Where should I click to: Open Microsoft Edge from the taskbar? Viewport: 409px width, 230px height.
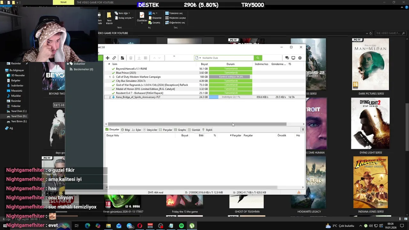tap(87, 226)
